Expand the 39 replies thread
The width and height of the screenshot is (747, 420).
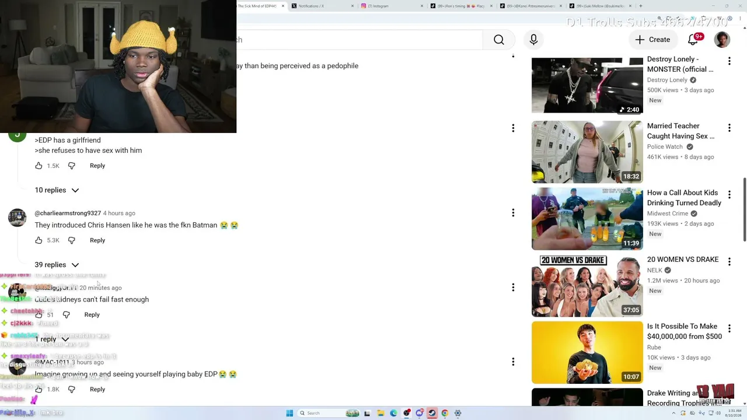57,265
